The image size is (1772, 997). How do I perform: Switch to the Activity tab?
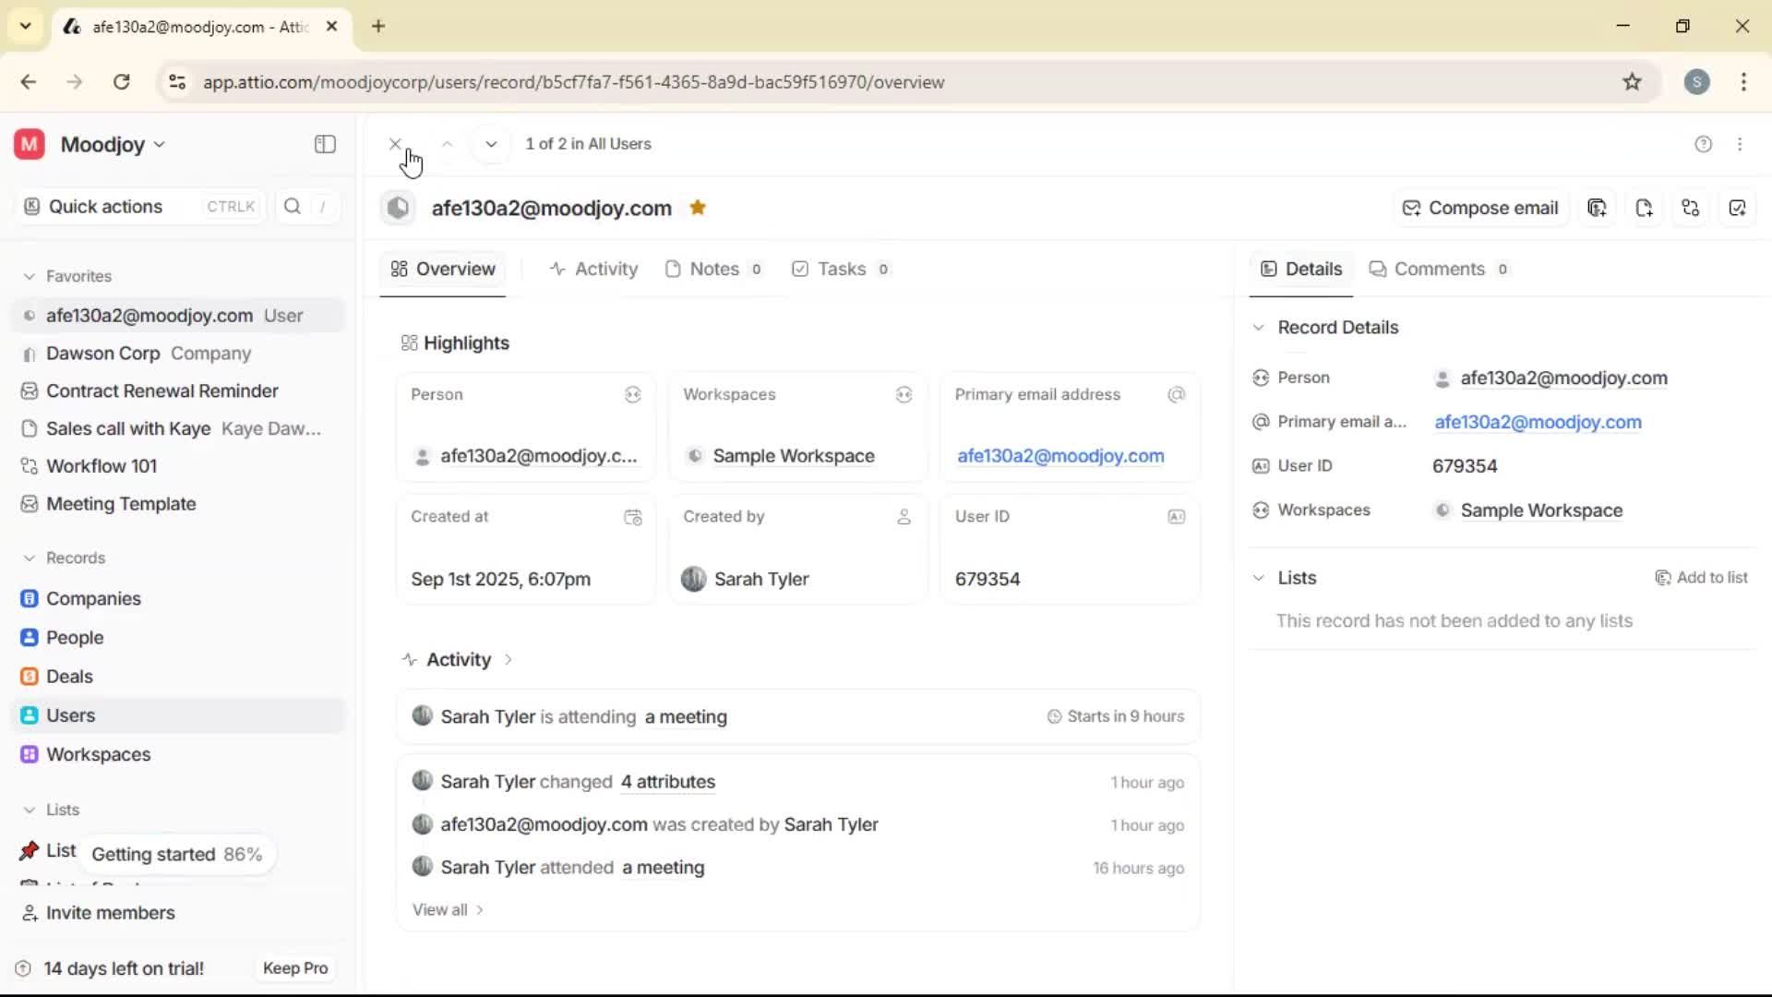point(593,269)
